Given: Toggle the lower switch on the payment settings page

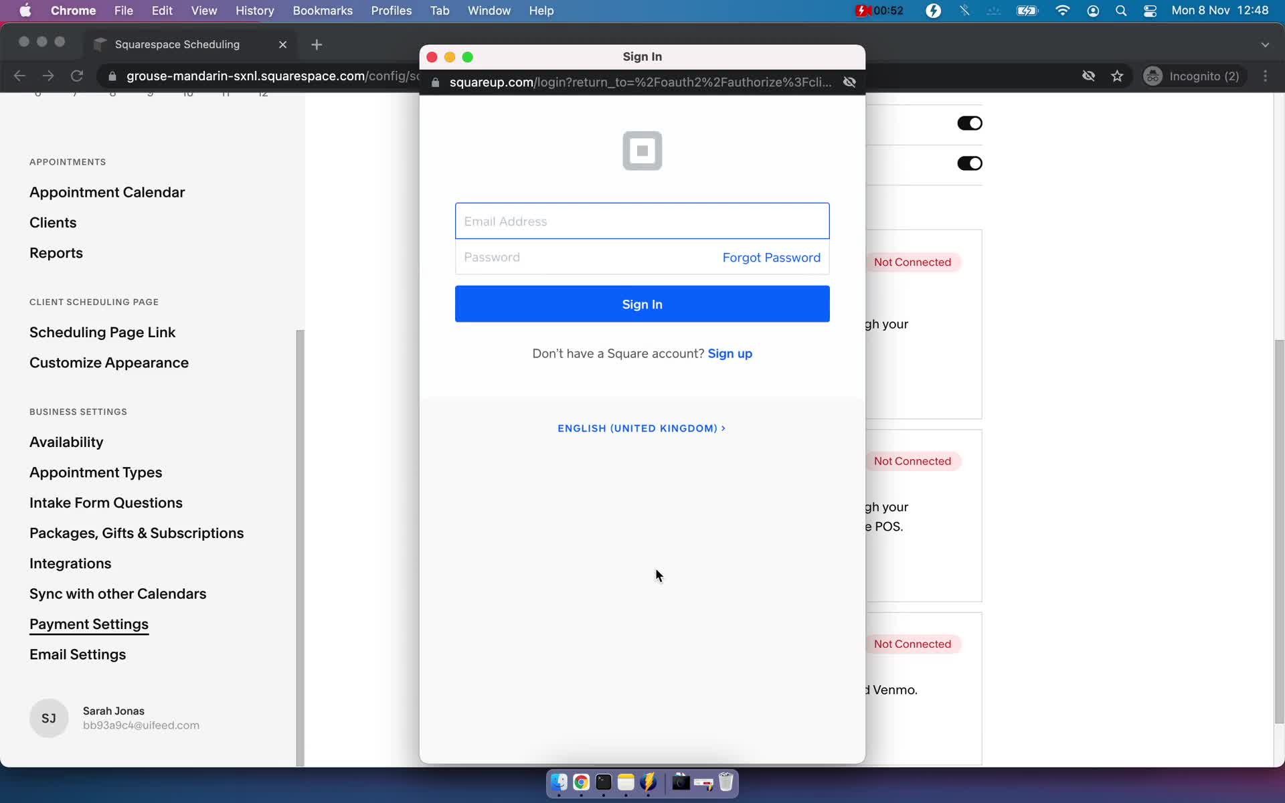Looking at the screenshot, I should [969, 163].
